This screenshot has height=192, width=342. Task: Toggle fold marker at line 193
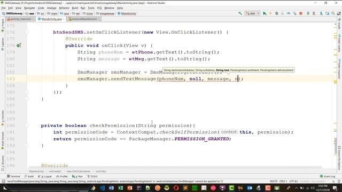point(27,146)
